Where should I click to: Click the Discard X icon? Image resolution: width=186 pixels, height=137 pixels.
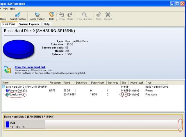tap(108, 15)
